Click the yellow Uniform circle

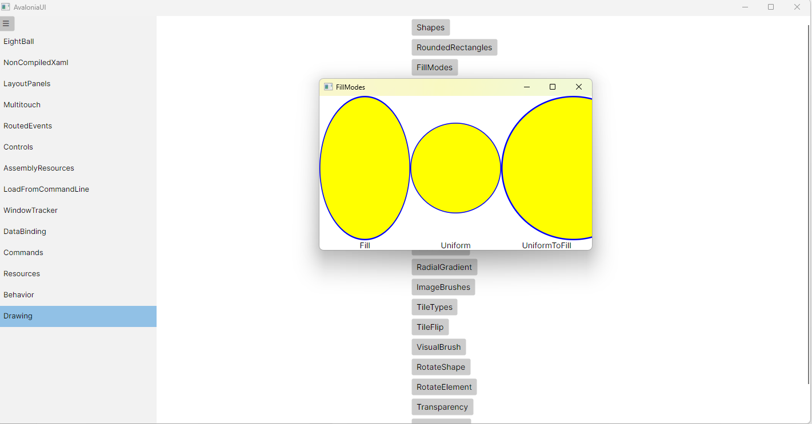pyautogui.click(x=455, y=168)
